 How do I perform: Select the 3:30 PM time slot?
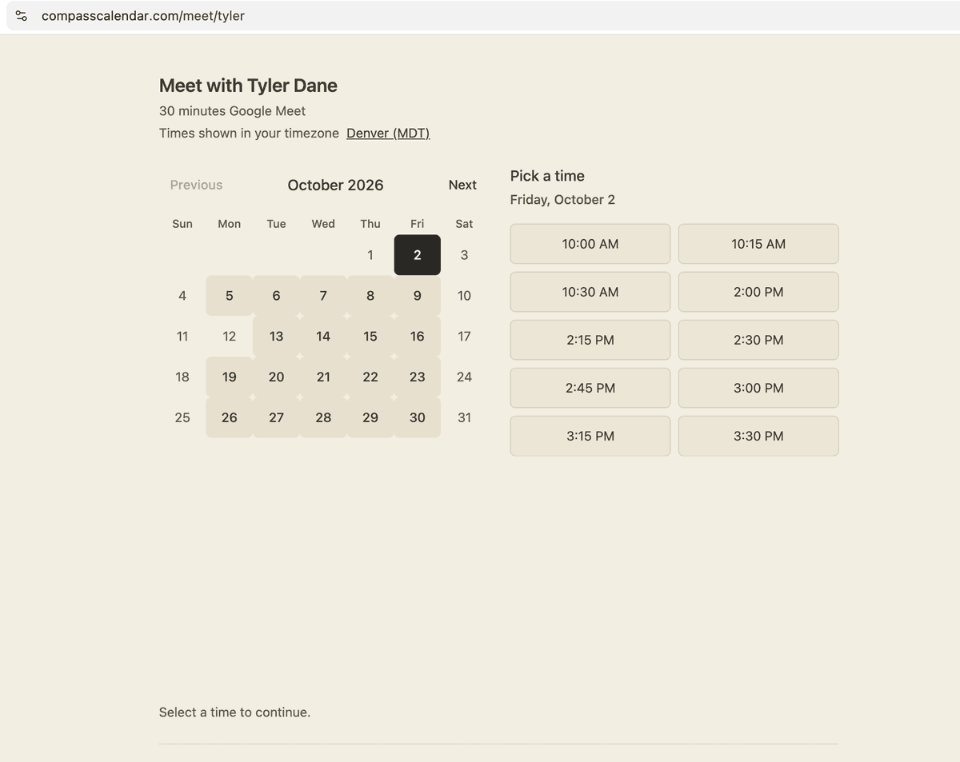[x=758, y=436]
